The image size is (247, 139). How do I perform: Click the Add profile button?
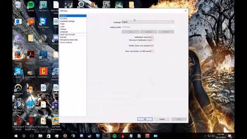click(x=130, y=32)
